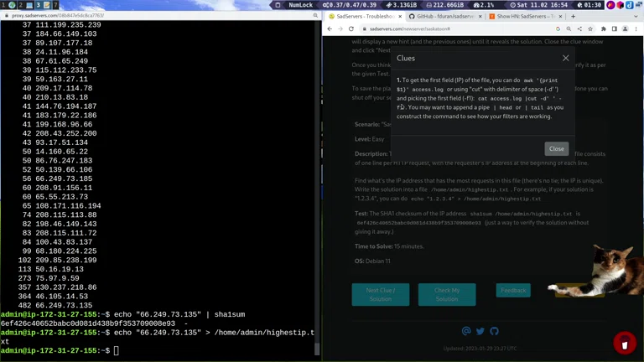Open the browser extensions puzzle icon

tap(604, 29)
